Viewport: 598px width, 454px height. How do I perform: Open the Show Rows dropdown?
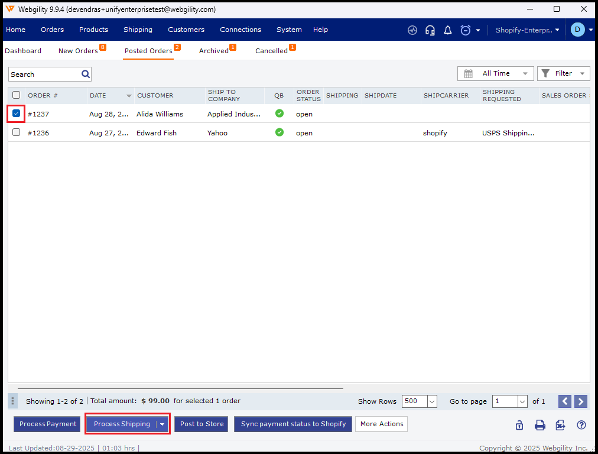(x=431, y=401)
